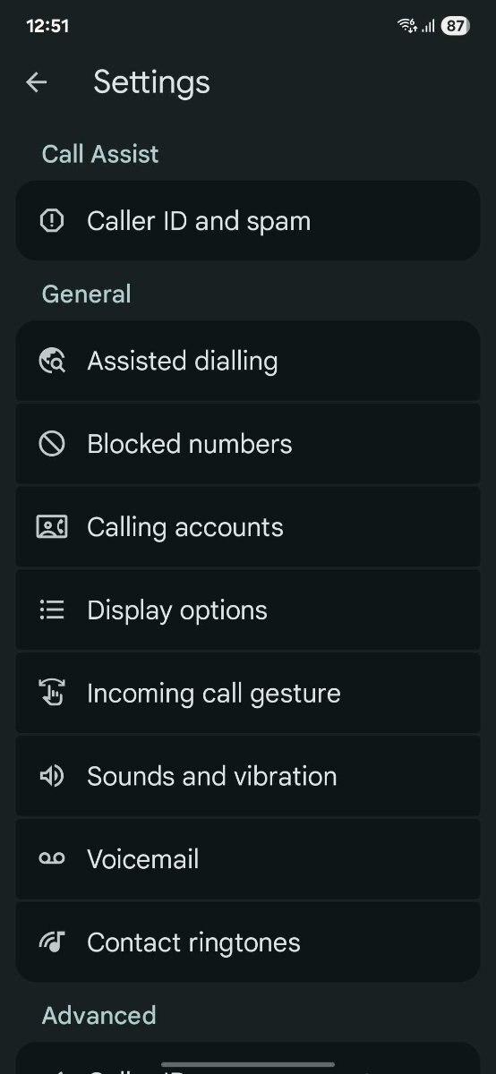The image size is (496, 1074).
Task: Tap the Sounds and vibration speaker icon
Action: (x=52, y=776)
